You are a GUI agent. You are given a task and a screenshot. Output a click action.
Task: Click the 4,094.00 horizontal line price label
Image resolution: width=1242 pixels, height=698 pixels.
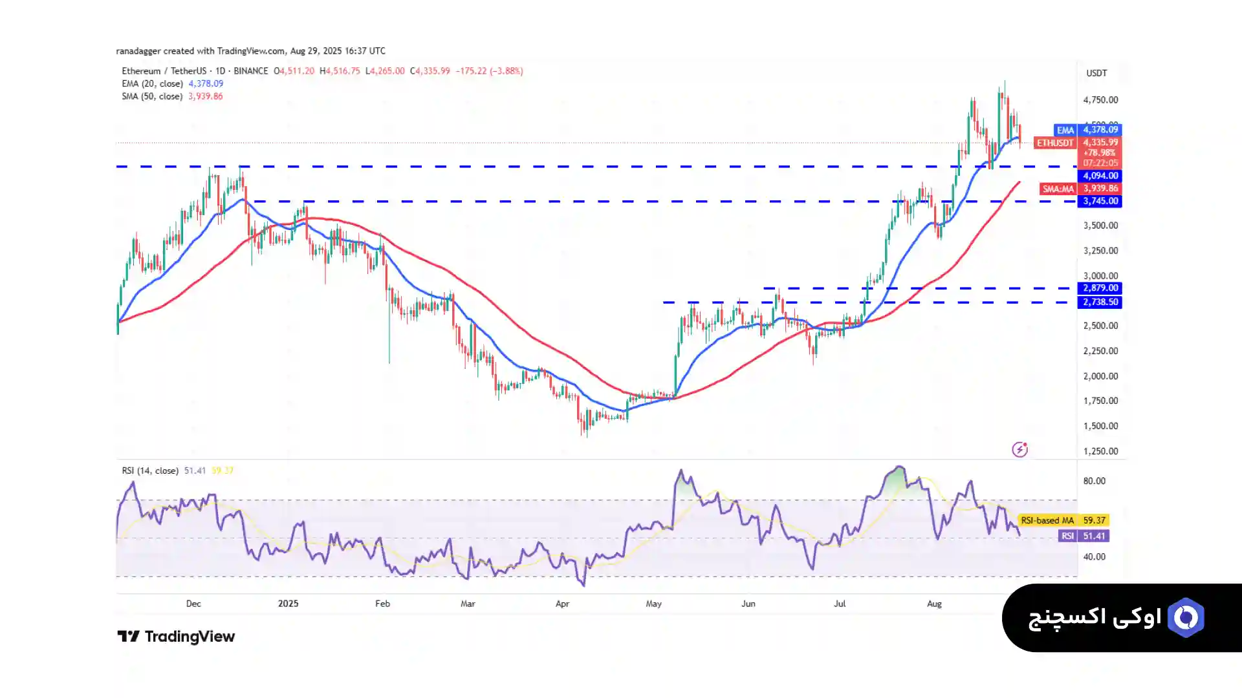point(1100,176)
